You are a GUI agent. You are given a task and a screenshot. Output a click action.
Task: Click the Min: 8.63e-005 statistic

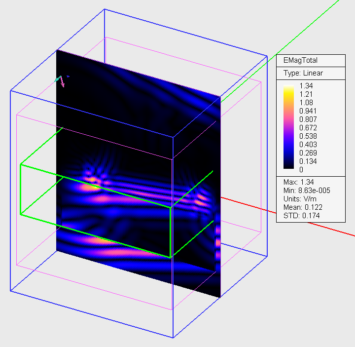point(307,191)
